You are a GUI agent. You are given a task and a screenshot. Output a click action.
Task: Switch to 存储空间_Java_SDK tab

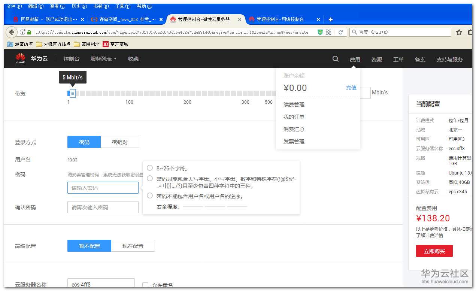127,19
